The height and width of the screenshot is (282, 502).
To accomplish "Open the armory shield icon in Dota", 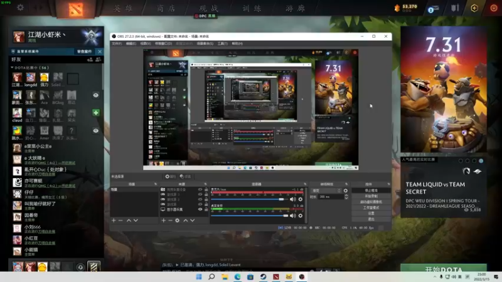I will click(x=456, y=8).
